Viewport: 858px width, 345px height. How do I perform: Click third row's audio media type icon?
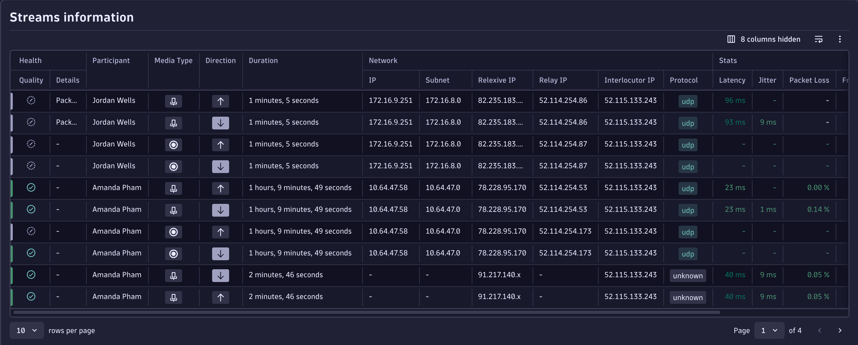pyautogui.click(x=173, y=145)
